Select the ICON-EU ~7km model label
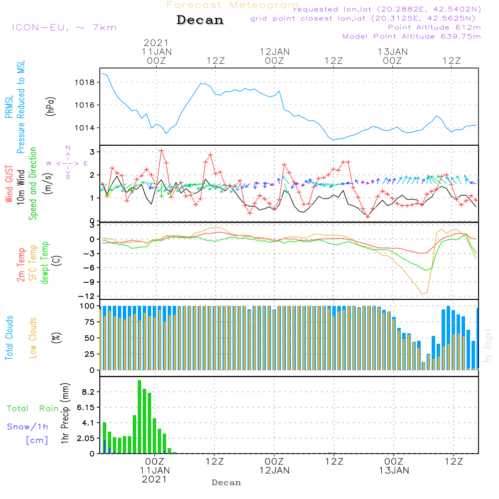The height and width of the screenshot is (499, 499). tap(64, 27)
